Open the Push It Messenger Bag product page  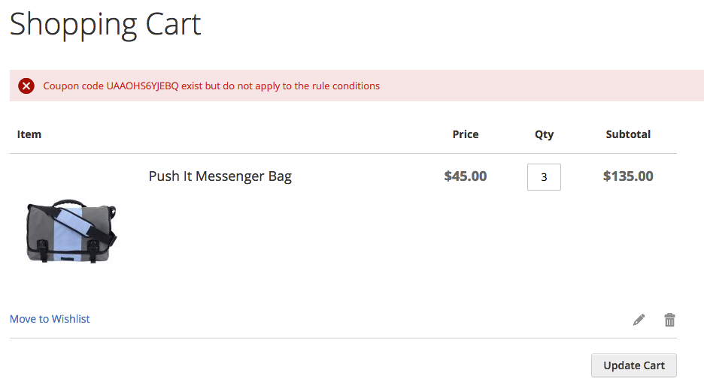220,176
